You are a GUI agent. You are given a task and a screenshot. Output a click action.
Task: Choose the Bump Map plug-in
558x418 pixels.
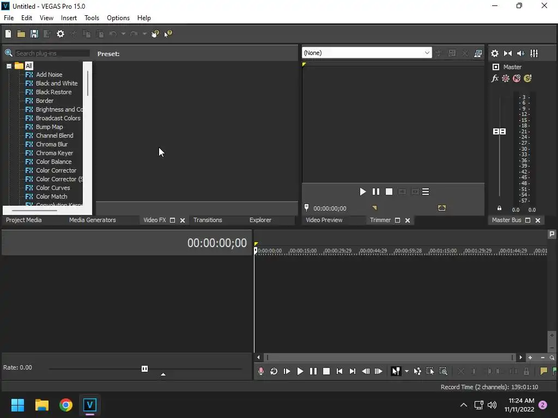coord(50,127)
